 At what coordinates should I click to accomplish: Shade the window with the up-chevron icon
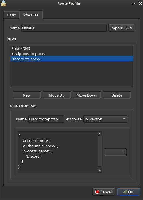(x=133, y=3)
